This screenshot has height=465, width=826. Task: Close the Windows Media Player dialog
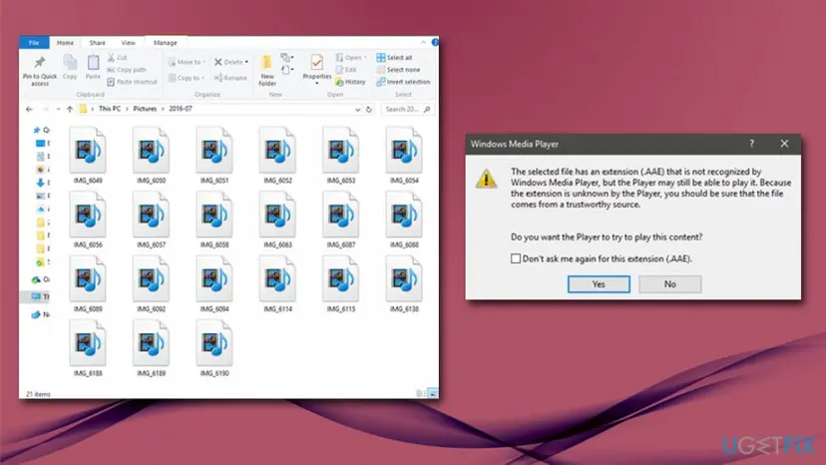784,144
